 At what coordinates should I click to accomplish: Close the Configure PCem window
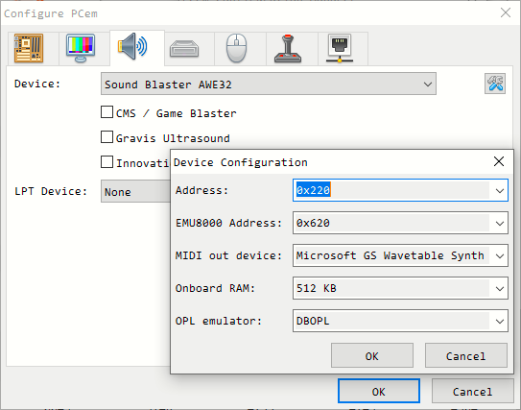506,13
